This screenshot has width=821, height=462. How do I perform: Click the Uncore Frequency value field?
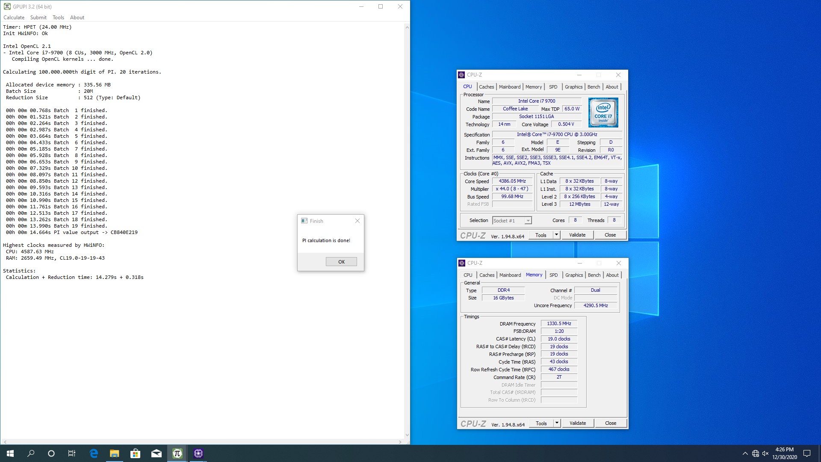click(595, 305)
